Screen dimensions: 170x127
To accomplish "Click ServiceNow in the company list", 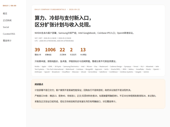I will 93,72.
